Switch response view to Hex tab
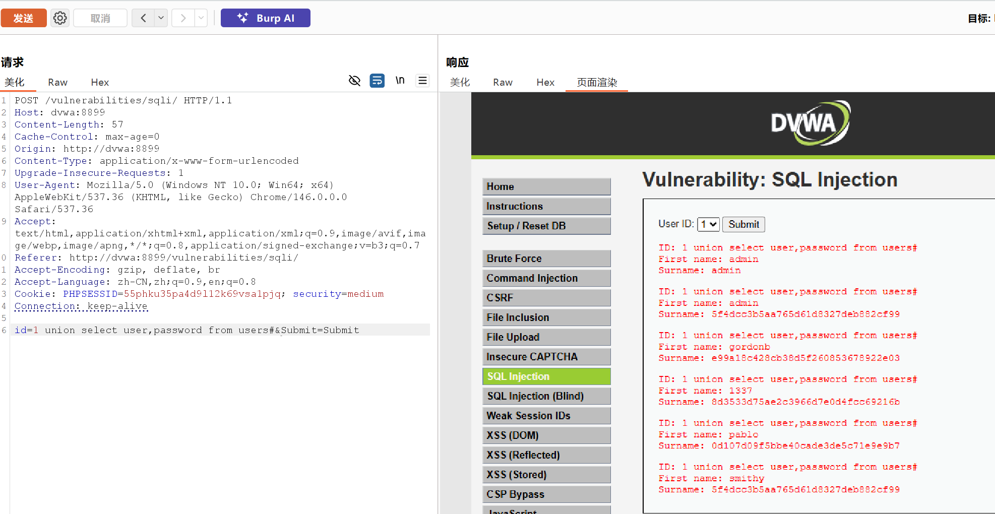995x514 pixels. (545, 82)
